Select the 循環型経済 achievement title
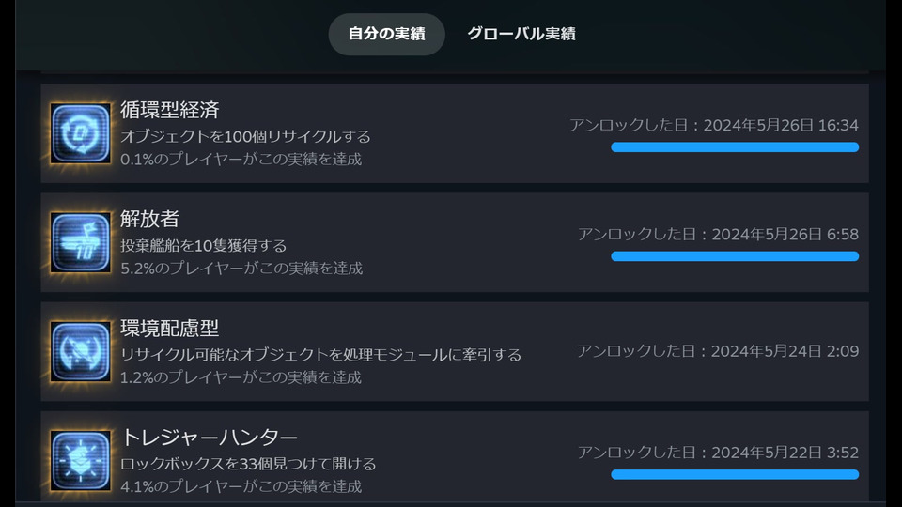Viewport: 902px width, 507px height. point(170,110)
